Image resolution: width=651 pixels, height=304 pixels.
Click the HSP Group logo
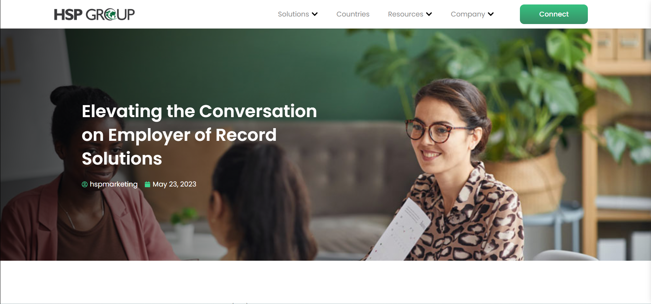(x=94, y=14)
